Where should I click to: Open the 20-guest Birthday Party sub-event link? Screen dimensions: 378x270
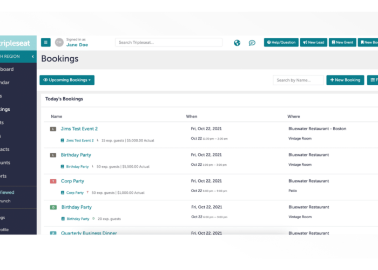(78, 219)
